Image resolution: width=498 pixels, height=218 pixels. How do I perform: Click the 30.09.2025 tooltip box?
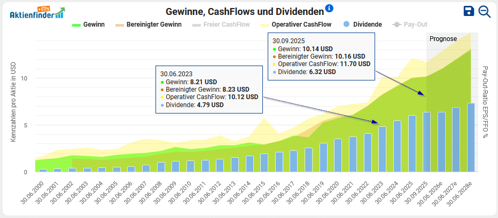[x=320, y=56]
